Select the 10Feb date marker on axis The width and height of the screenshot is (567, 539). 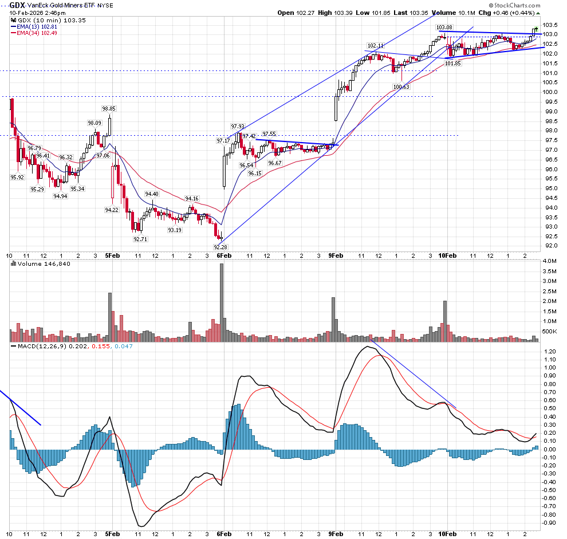tap(447, 255)
